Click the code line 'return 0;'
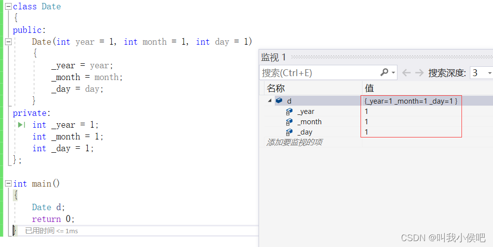The image size is (493, 247). point(53,219)
